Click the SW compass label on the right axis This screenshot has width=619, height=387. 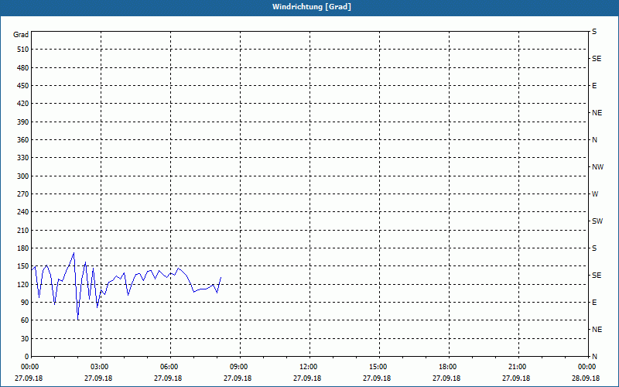[597, 221]
